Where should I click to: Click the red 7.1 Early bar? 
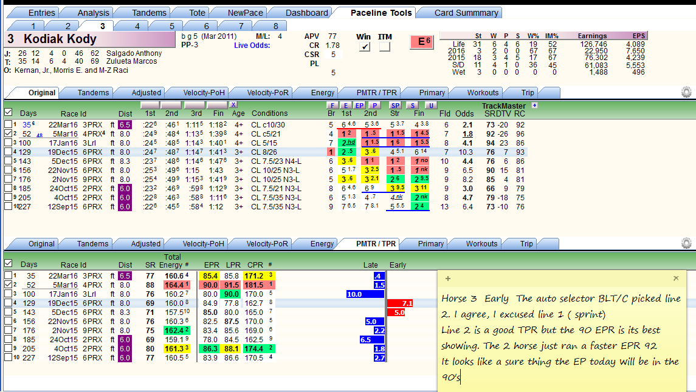(x=401, y=303)
